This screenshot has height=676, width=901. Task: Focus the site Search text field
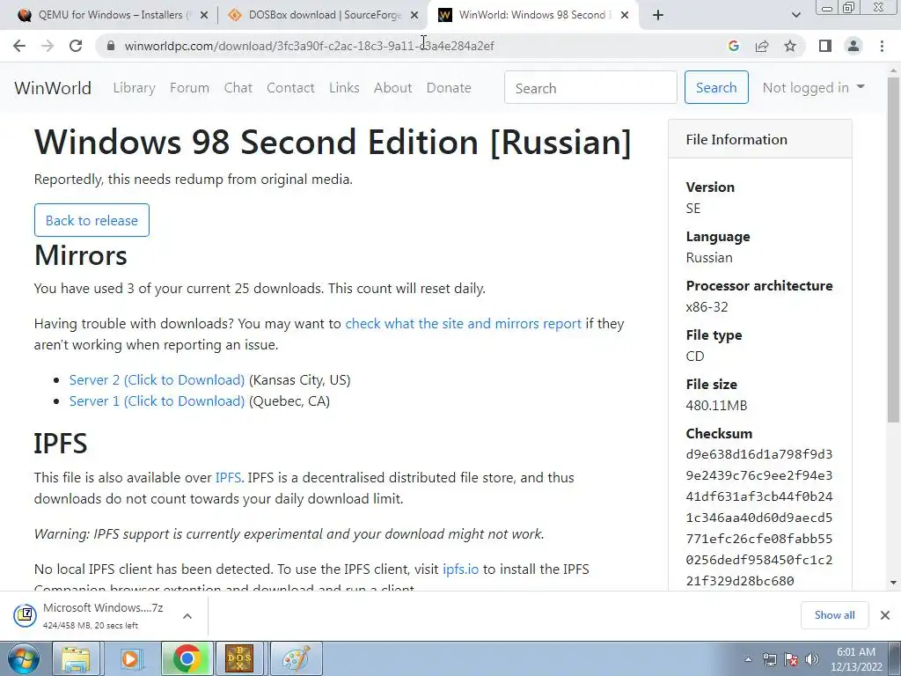coord(590,88)
